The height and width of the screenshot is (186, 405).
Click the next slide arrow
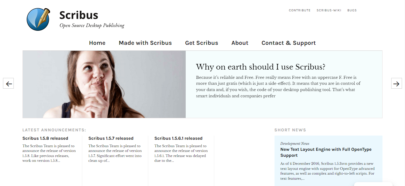coord(396,83)
